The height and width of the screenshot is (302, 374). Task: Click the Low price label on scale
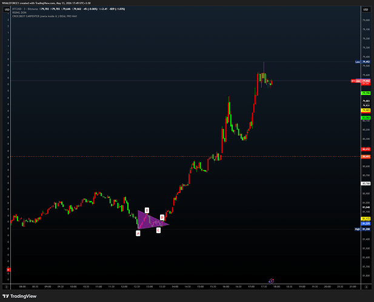(x=362, y=62)
